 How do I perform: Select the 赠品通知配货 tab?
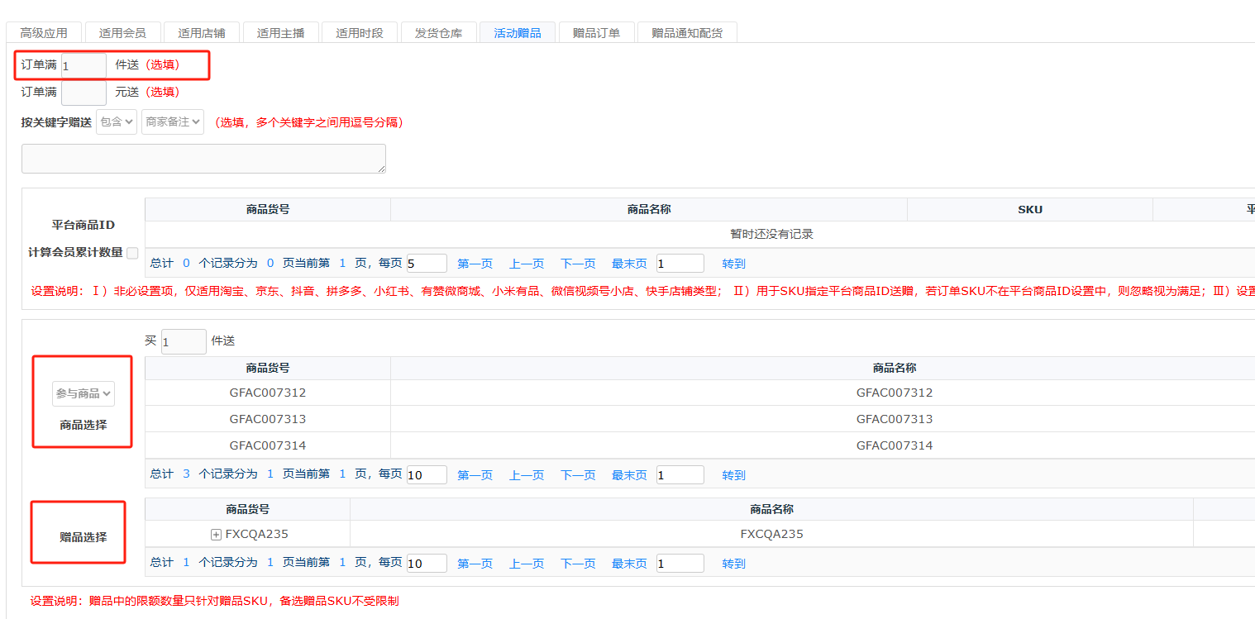point(687,33)
